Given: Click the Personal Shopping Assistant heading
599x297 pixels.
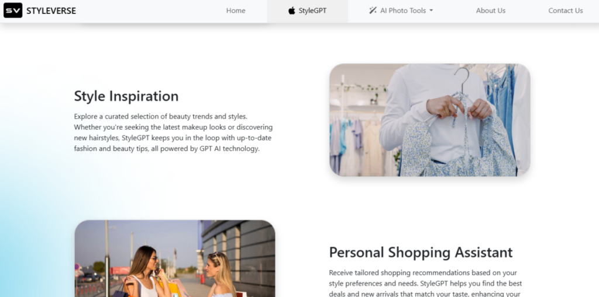Looking at the screenshot, I should pyautogui.click(x=421, y=253).
